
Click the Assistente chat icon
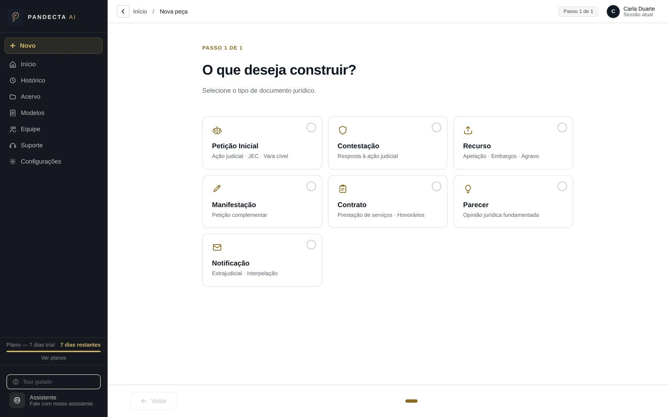[17, 400]
